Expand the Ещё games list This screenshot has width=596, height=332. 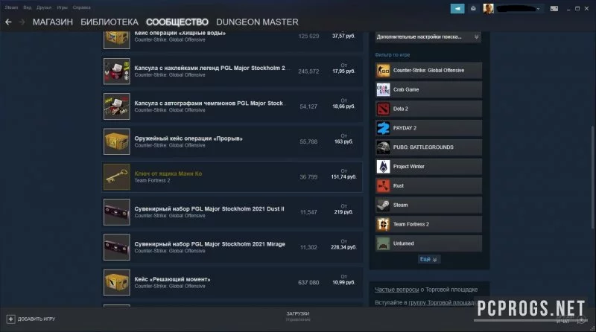pos(429,259)
